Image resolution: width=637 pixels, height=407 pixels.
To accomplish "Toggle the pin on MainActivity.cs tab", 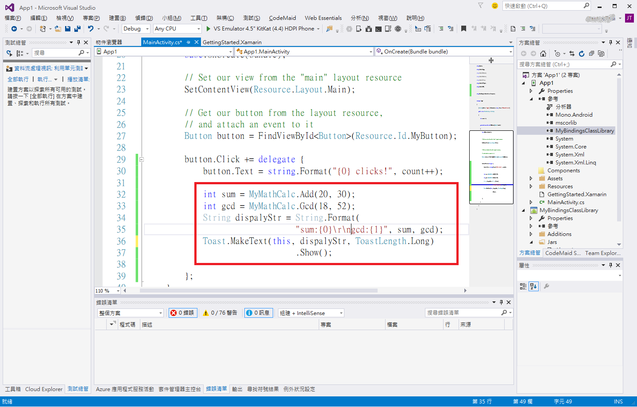I will pos(189,42).
